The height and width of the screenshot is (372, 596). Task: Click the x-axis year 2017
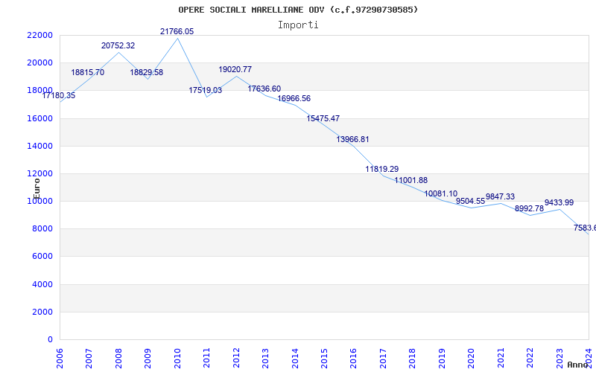pyautogui.click(x=383, y=358)
